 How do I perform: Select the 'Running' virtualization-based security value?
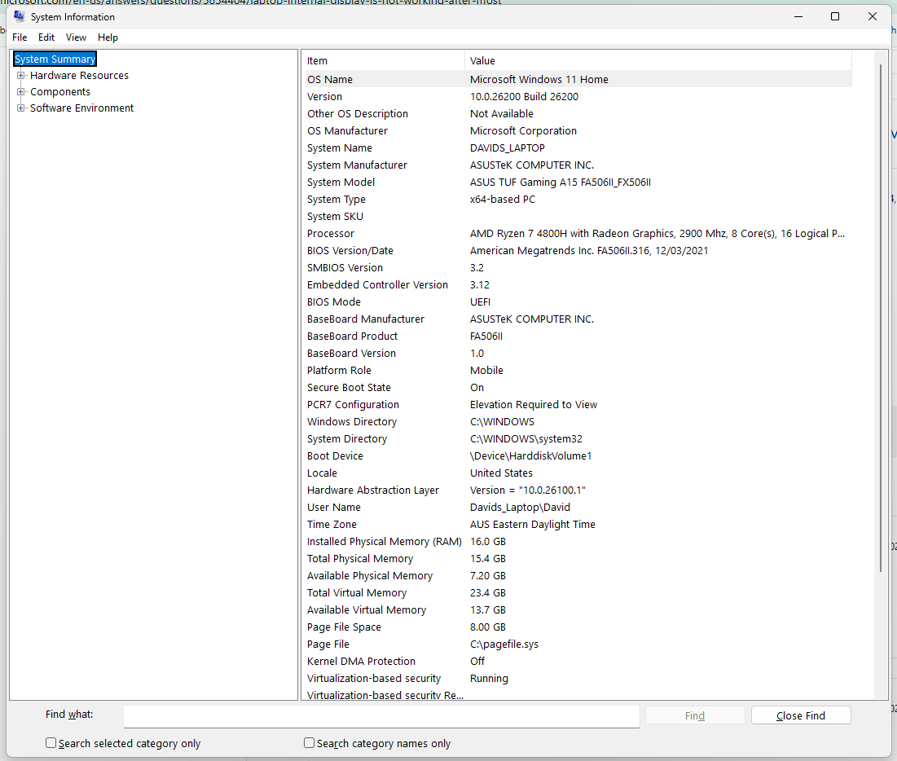point(489,679)
